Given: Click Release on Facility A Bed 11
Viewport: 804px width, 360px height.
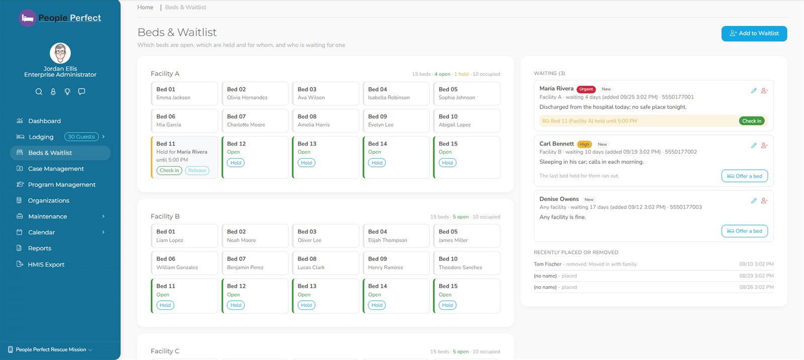Looking at the screenshot, I should pos(197,171).
